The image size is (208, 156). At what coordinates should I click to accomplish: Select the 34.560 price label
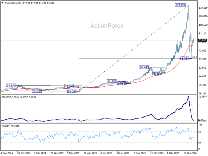click(x=70, y=86)
